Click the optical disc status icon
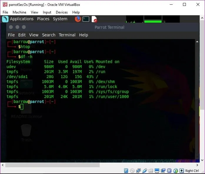Viewport: 205px width, 174px height. (x=132, y=170)
